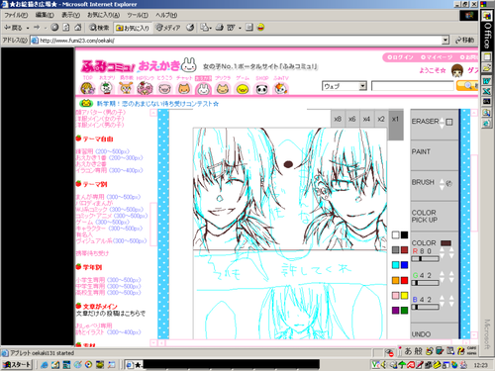Open the スタート Start button

[17, 365]
